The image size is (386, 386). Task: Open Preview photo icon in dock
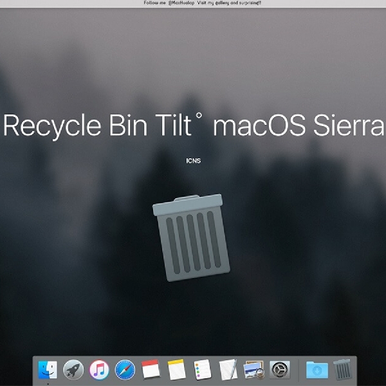[254, 369]
